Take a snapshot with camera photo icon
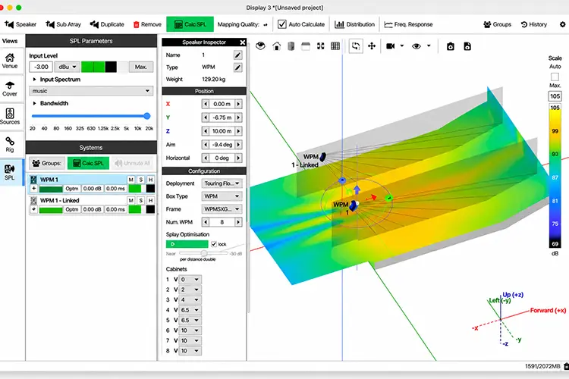Screen dimensions: 569x379 tap(451, 46)
